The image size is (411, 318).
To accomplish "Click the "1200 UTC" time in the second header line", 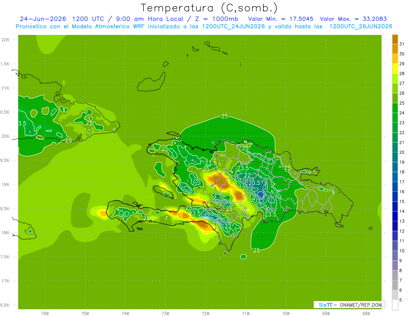I will coord(89,19).
